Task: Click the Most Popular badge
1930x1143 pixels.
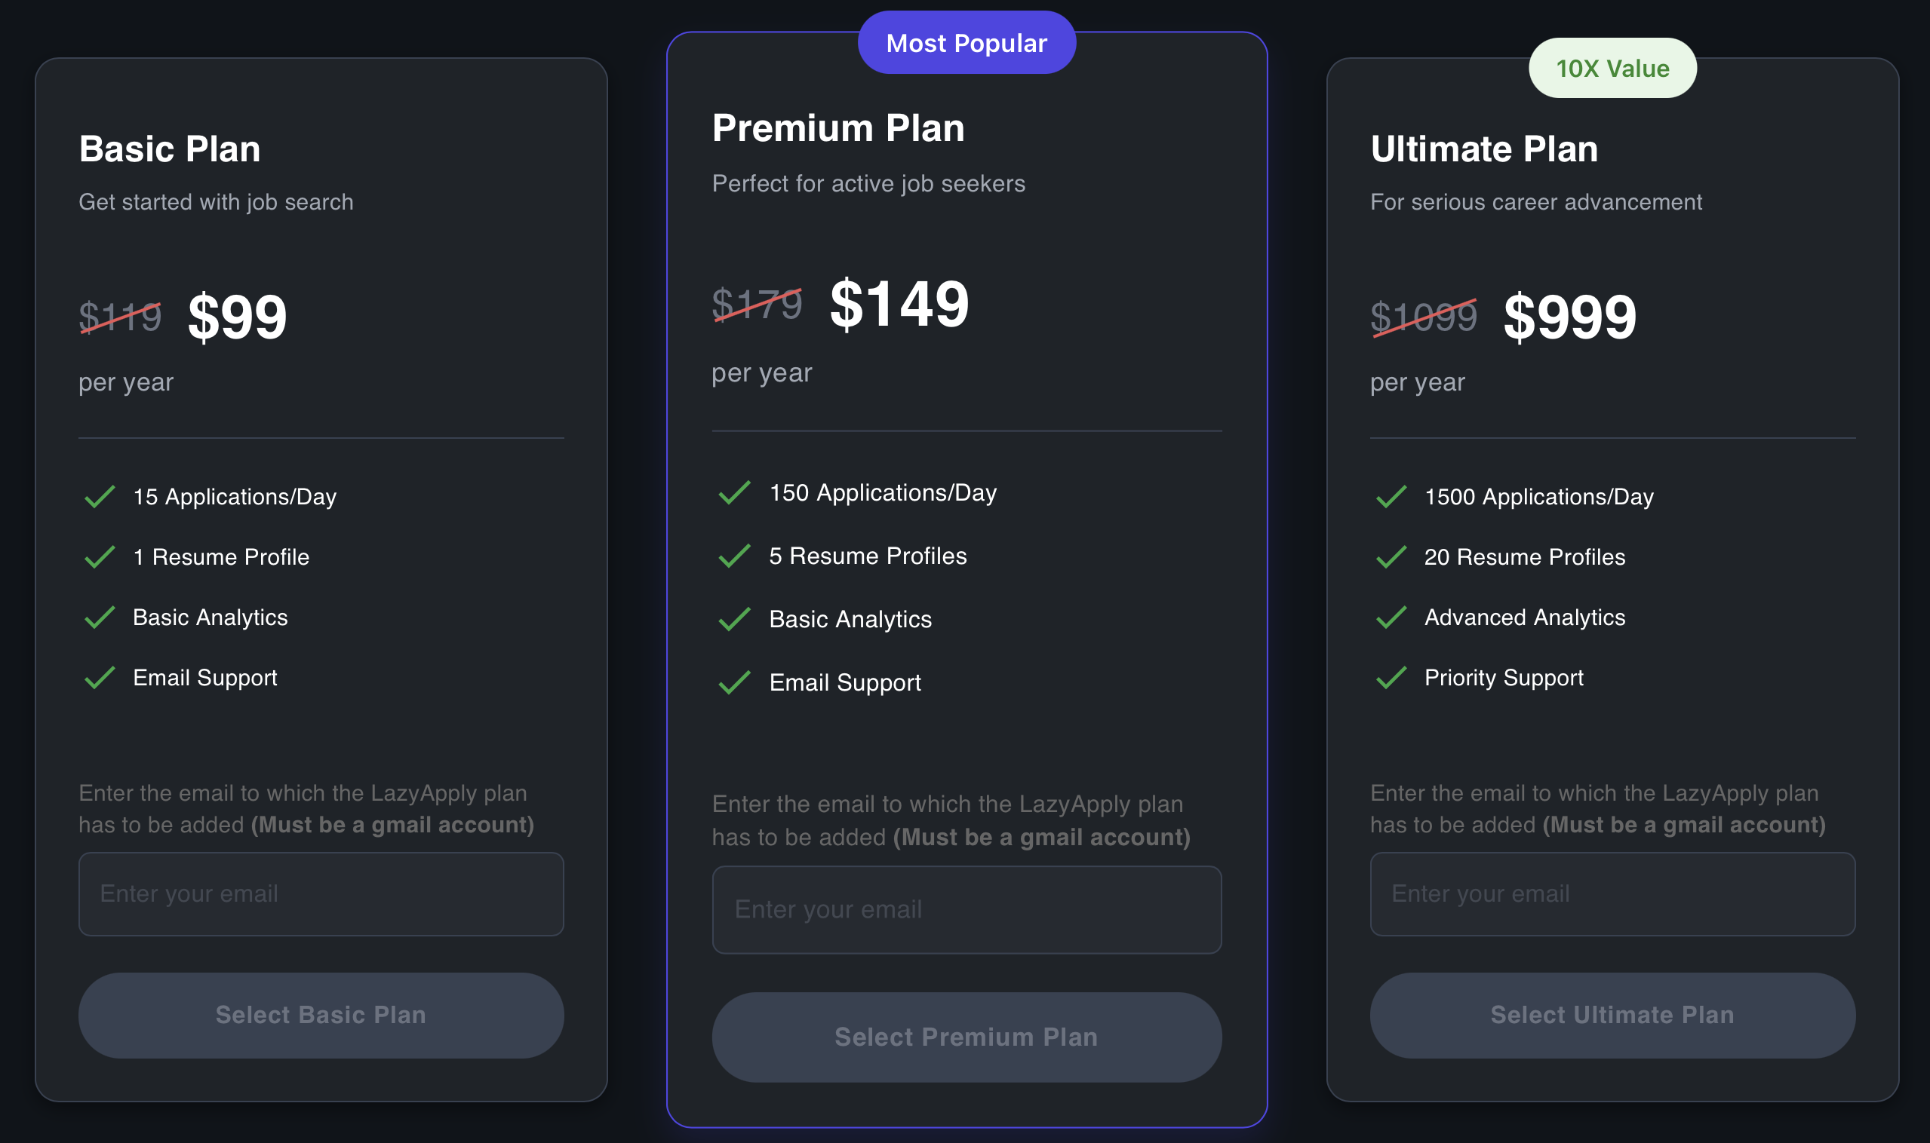Action: (x=967, y=43)
